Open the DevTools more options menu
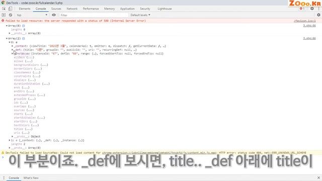The width and height of the screenshot is (322, 181). pos(318,9)
